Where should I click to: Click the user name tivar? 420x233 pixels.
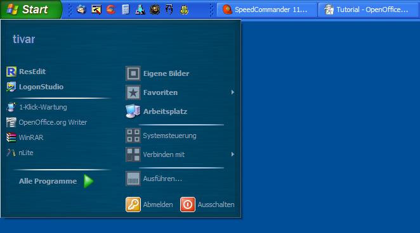coord(24,39)
